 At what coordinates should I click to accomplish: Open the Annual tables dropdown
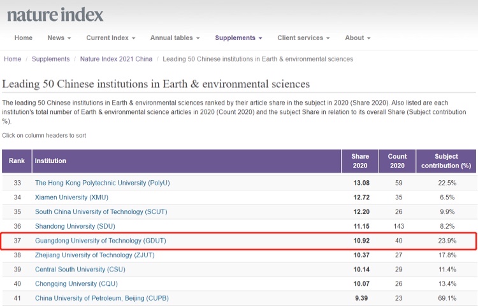[x=175, y=38]
